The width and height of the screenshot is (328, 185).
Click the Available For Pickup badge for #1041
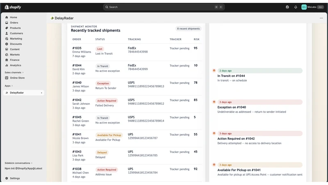[109, 135]
